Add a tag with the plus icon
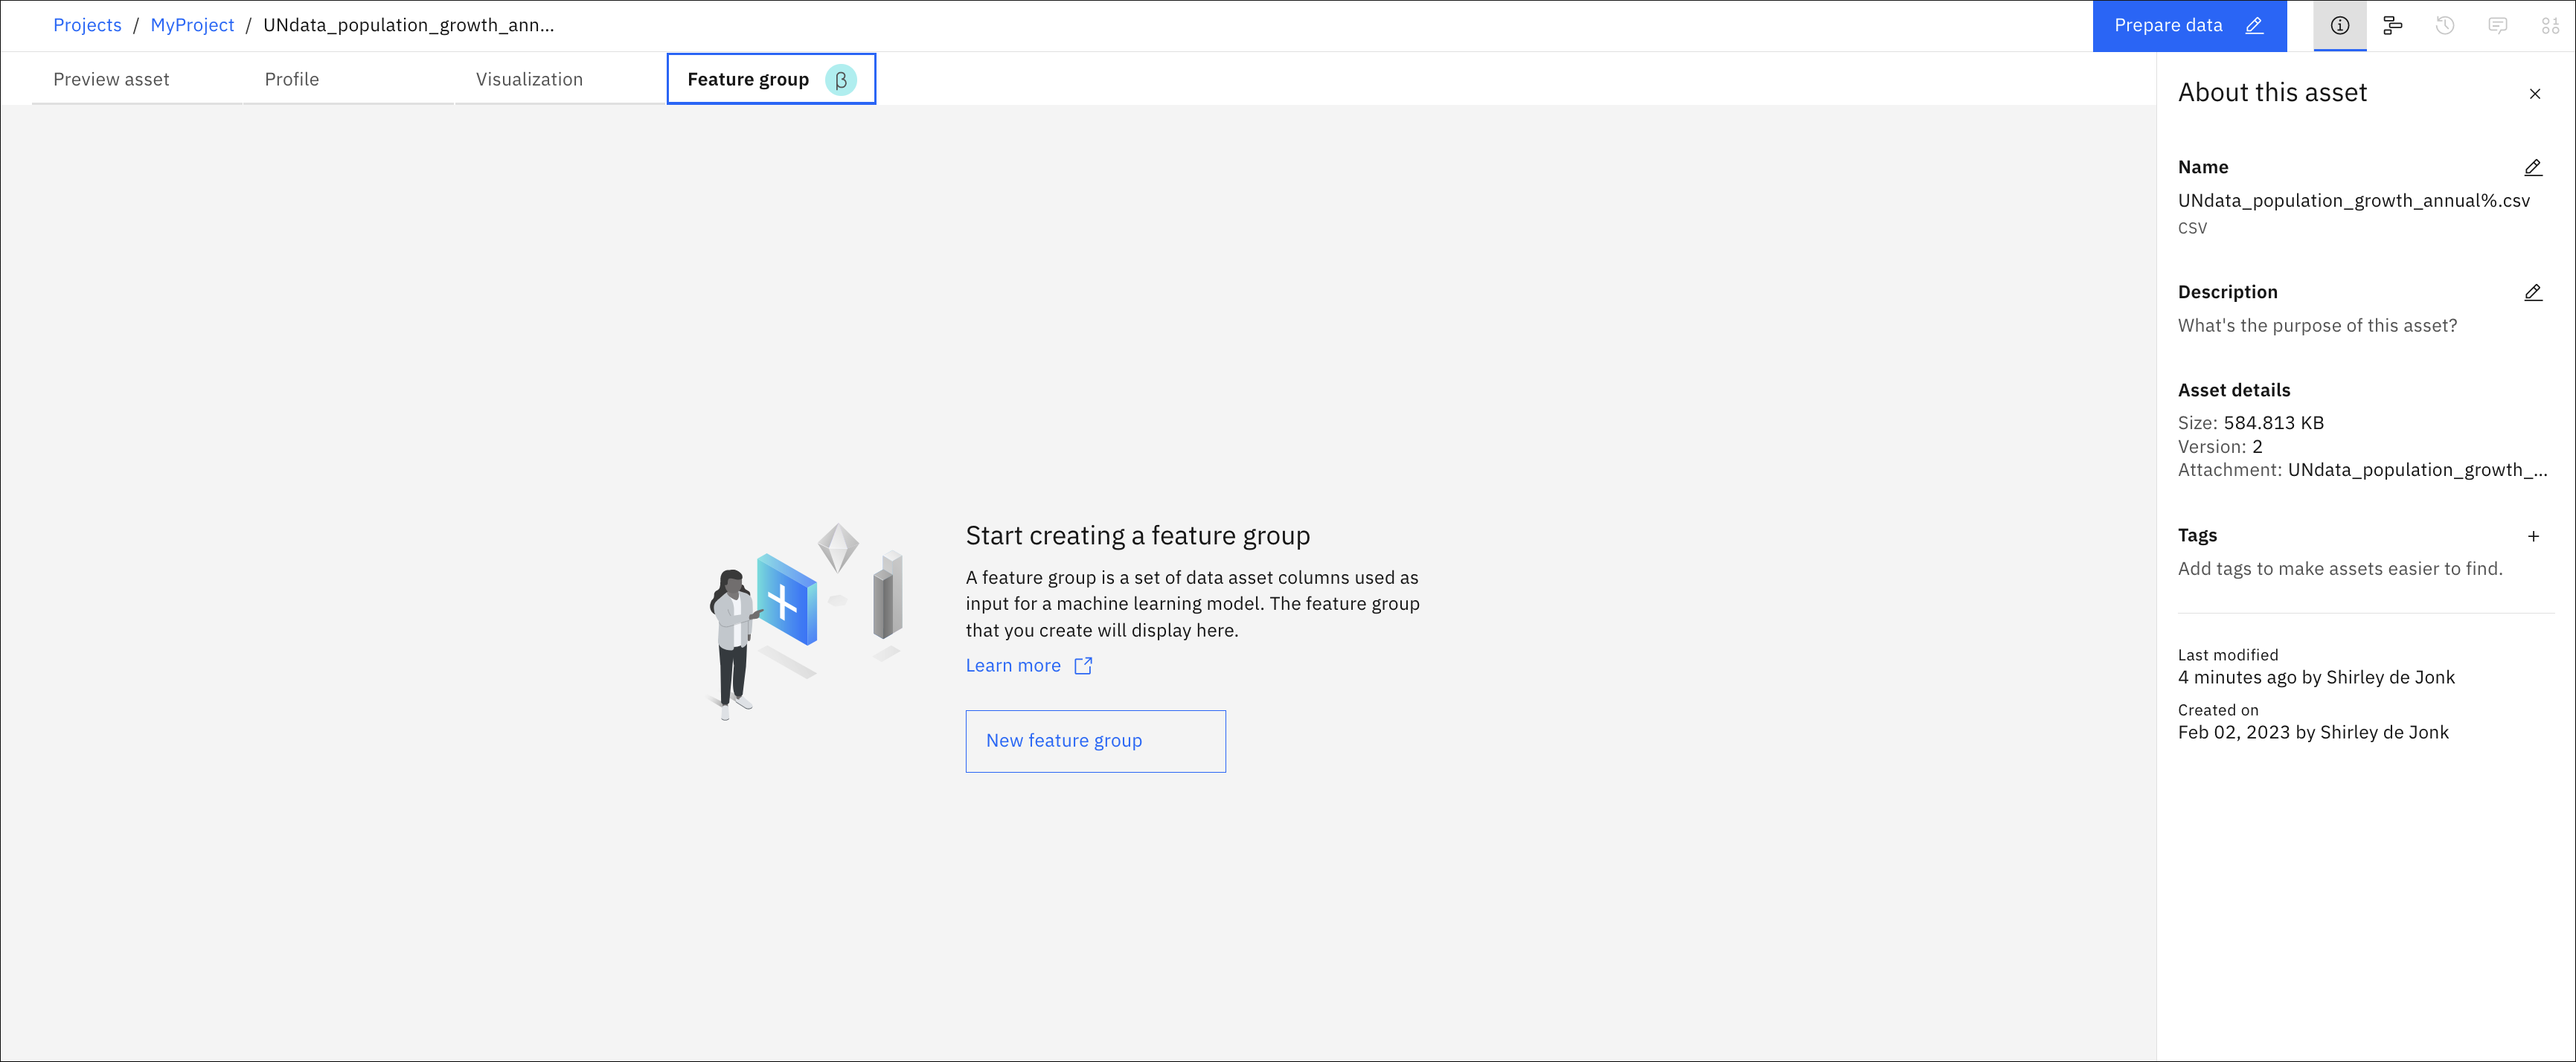The image size is (2576, 1062). [x=2532, y=536]
